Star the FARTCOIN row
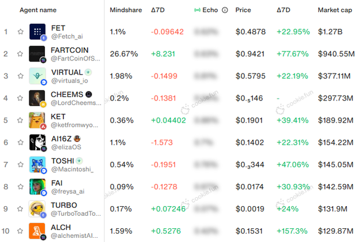This screenshot has width=359, height=242. 20,54
